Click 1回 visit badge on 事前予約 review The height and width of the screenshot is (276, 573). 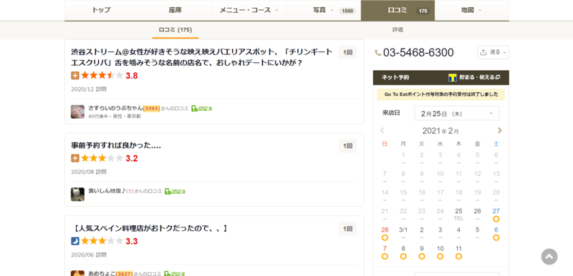pyautogui.click(x=347, y=146)
